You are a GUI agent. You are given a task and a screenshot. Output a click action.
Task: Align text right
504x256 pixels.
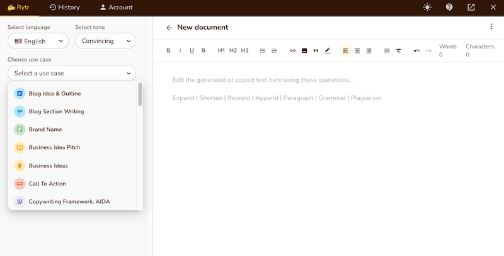369,51
